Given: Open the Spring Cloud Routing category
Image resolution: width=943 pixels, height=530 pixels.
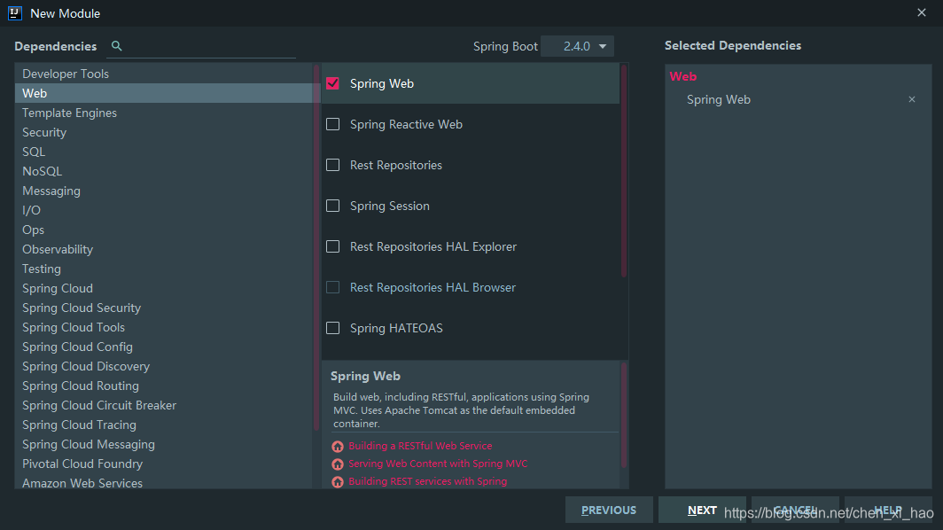Looking at the screenshot, I should (164, 386).
